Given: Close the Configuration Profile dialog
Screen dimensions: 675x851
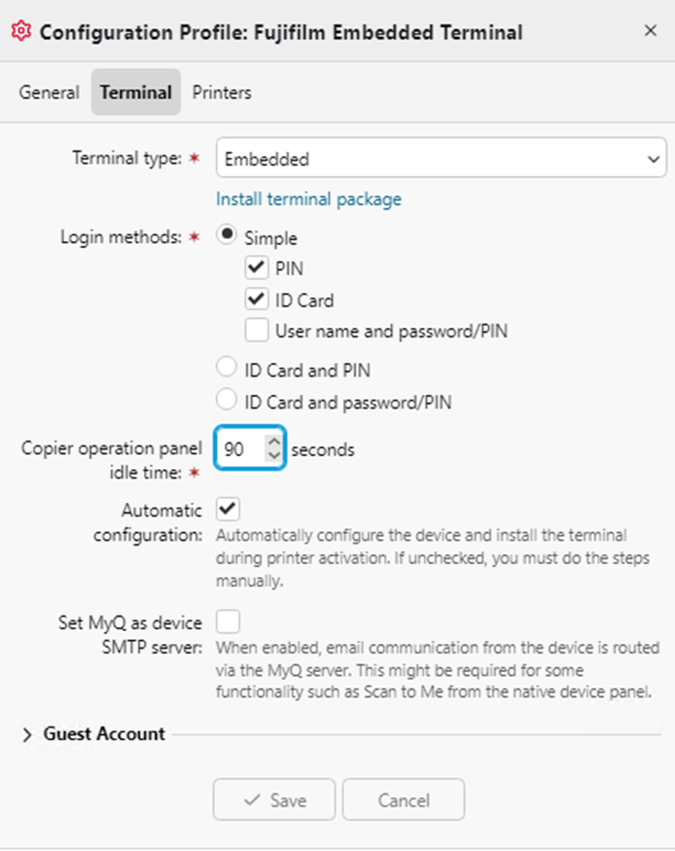Looking at the screenshot, I should (651, 31).
